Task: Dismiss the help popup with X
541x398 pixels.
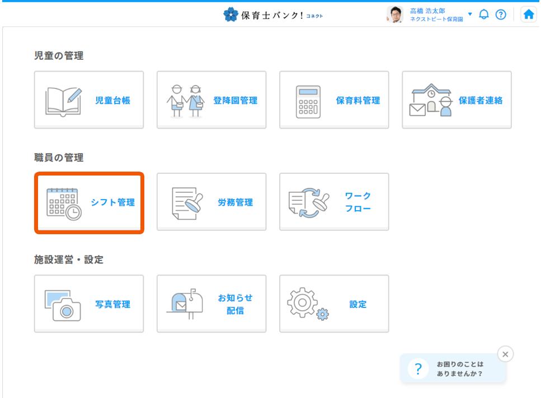Action: (x=505, y=354)
